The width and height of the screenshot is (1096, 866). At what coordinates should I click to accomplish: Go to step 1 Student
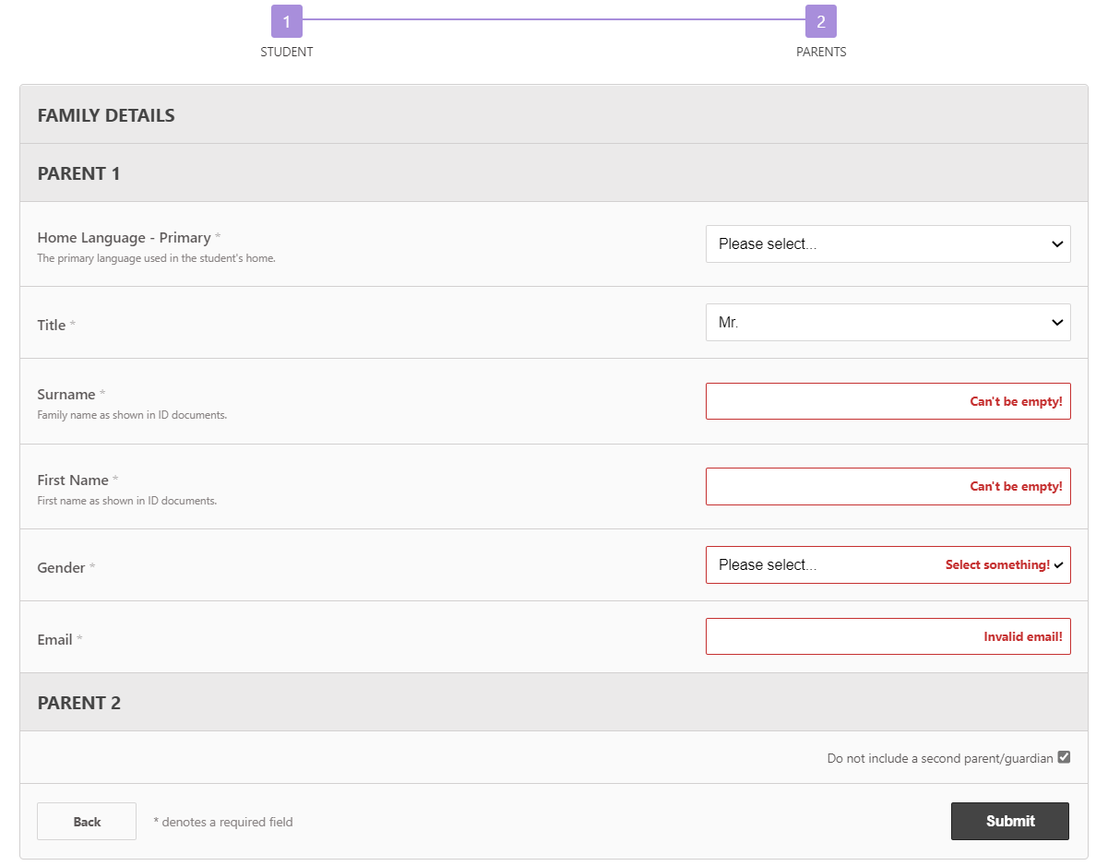click(x=287, y=21)
